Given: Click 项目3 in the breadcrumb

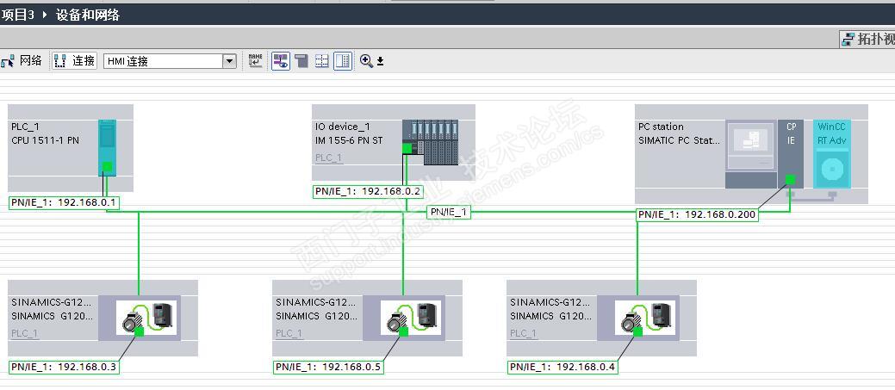Looking at the screenshot, I should [18, 15].
